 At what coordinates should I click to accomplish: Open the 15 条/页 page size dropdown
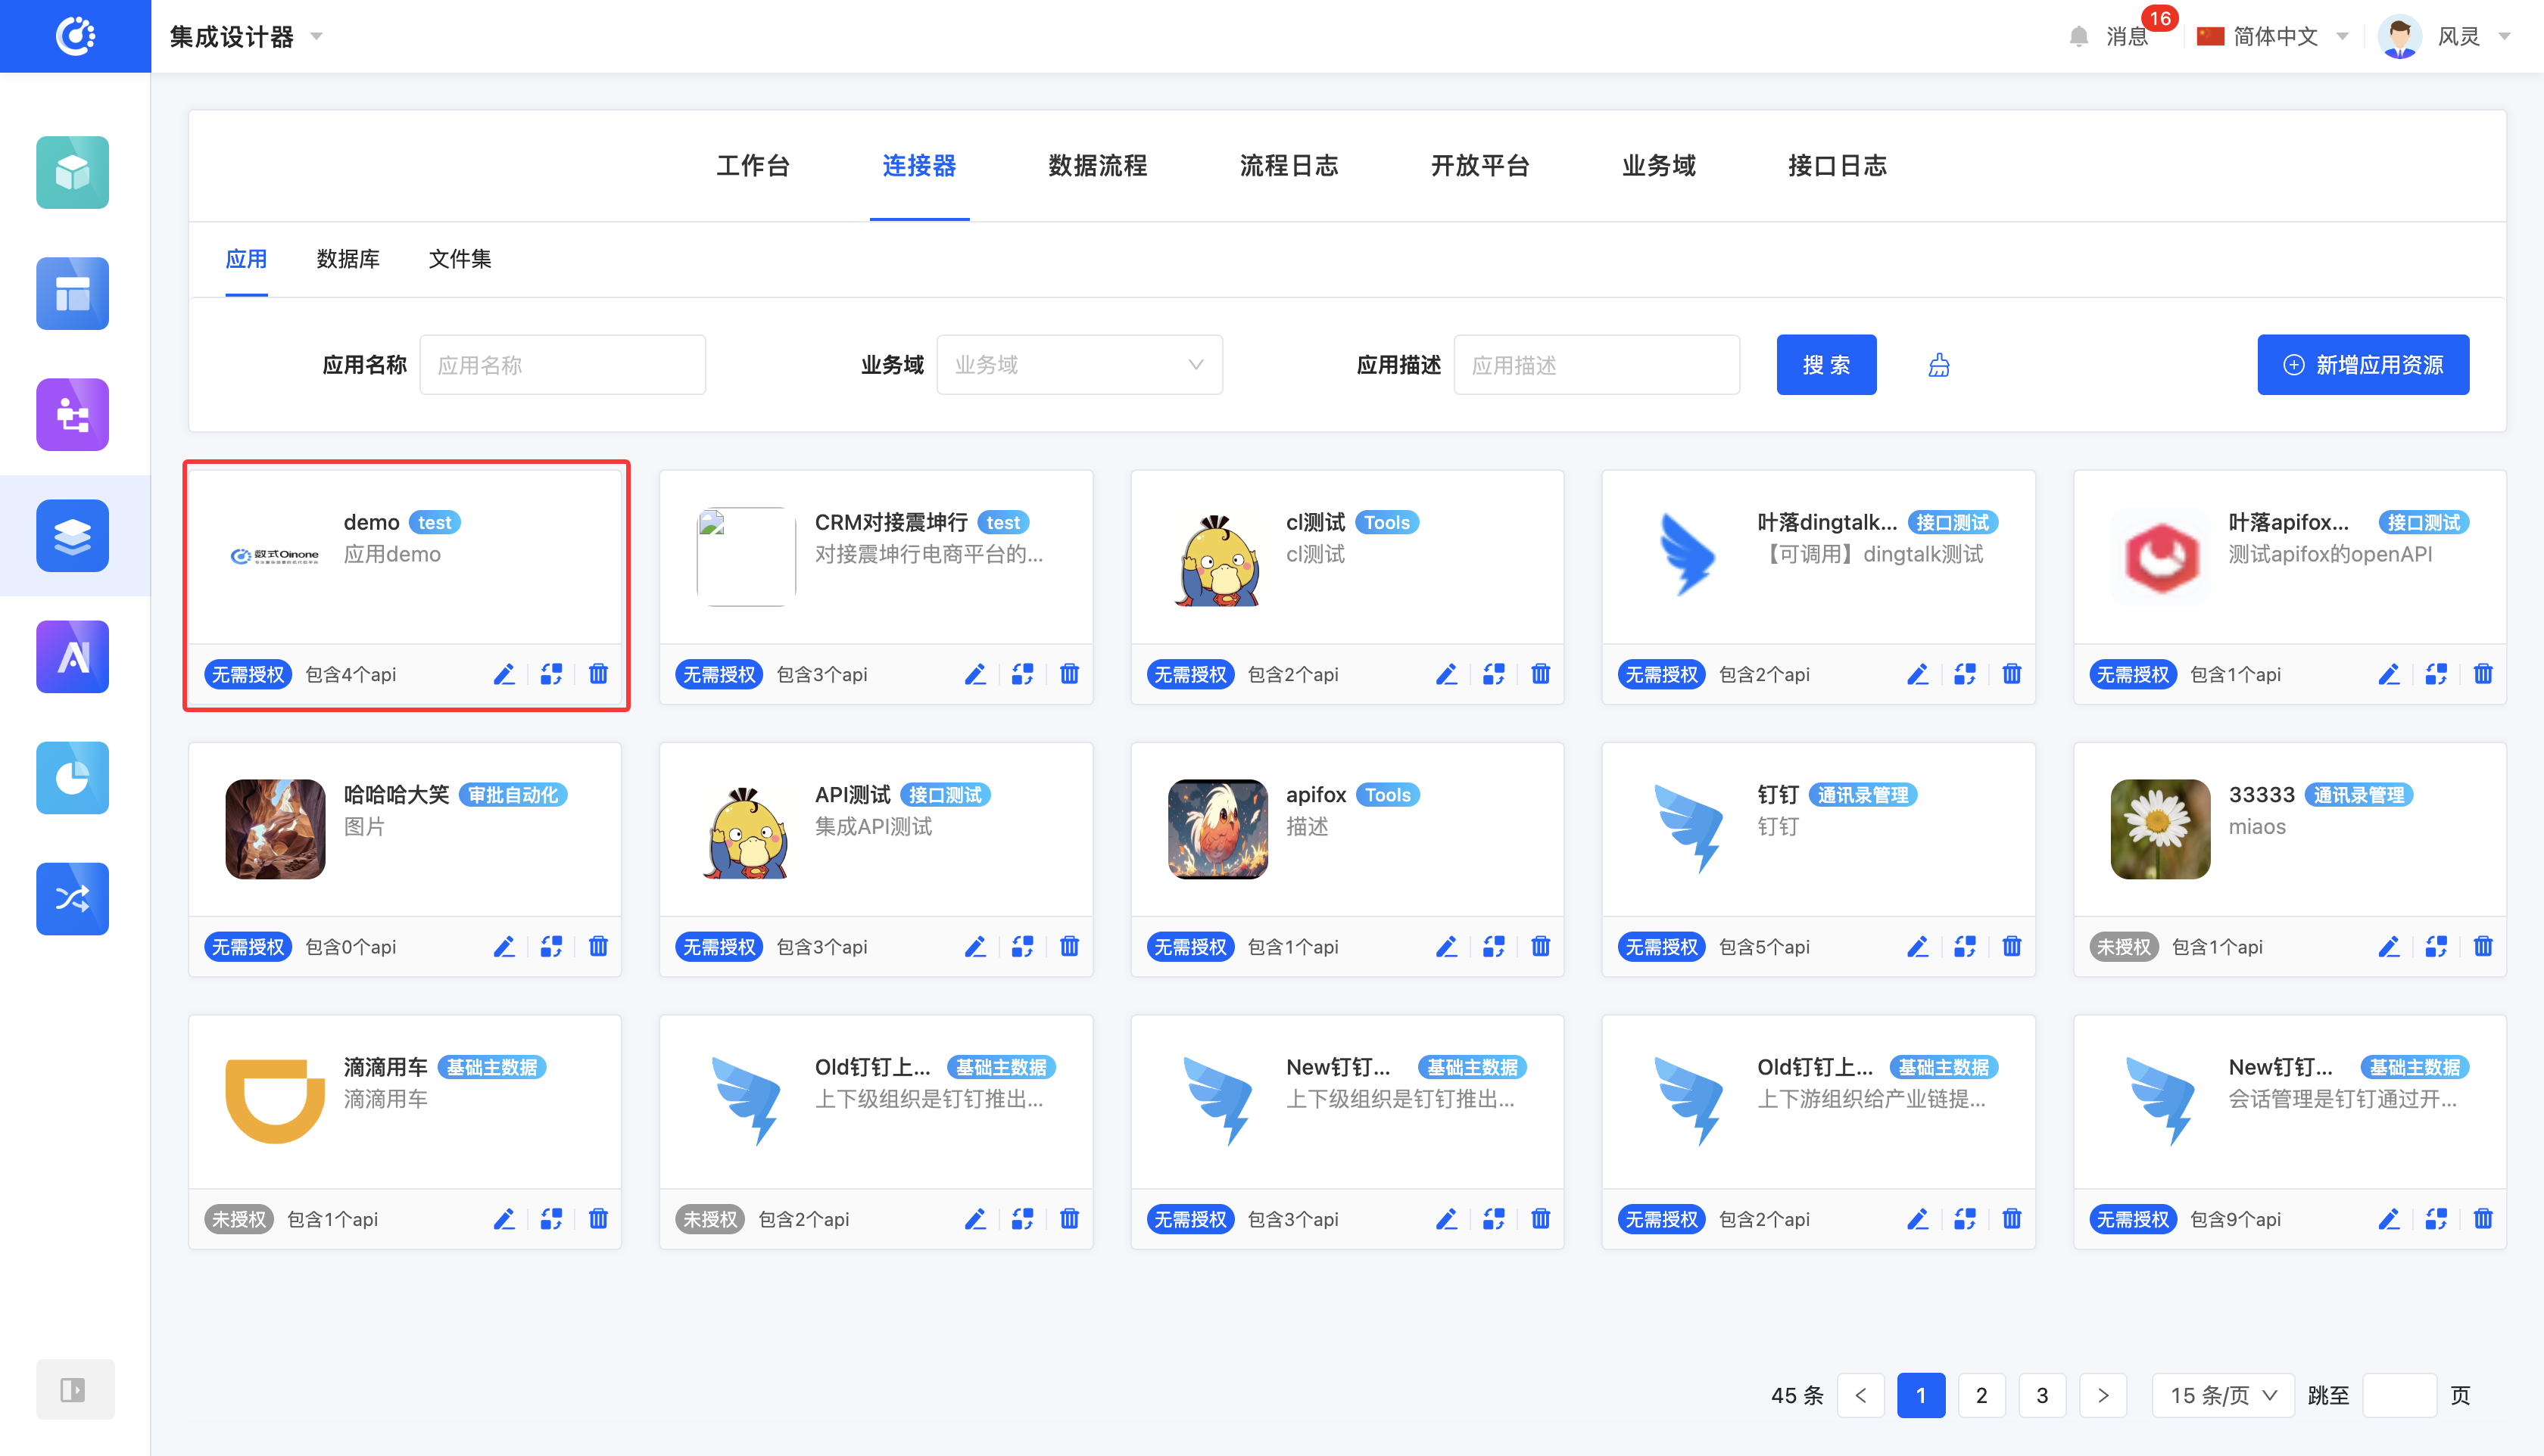pos(2222,1395)
